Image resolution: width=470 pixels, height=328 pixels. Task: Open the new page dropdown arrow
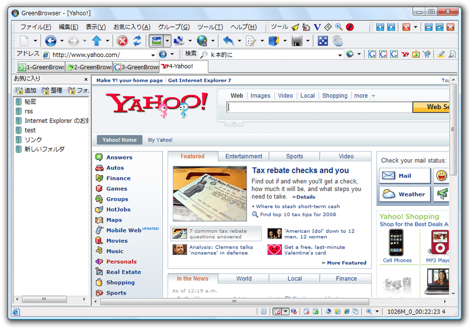coord(35,41)
